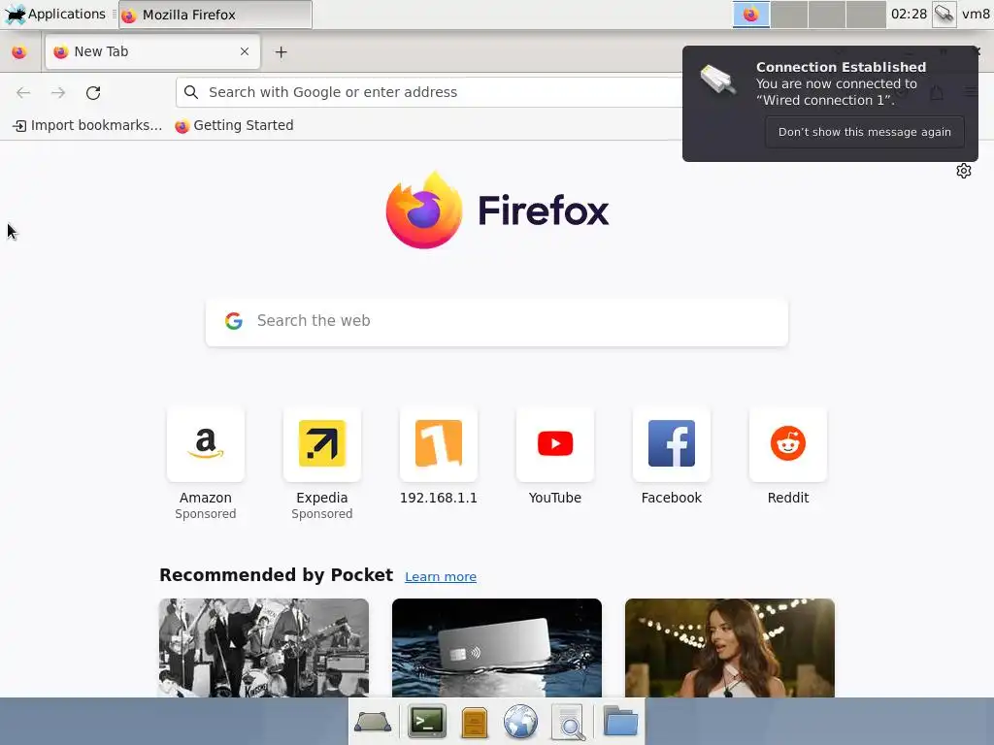This screenshot has width=994, height=745.
Task: Click the vm8 user label in the panel
Action: point(976,14)
